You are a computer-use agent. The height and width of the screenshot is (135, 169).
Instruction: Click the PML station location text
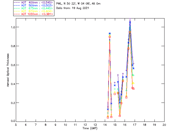click(78, 3)
